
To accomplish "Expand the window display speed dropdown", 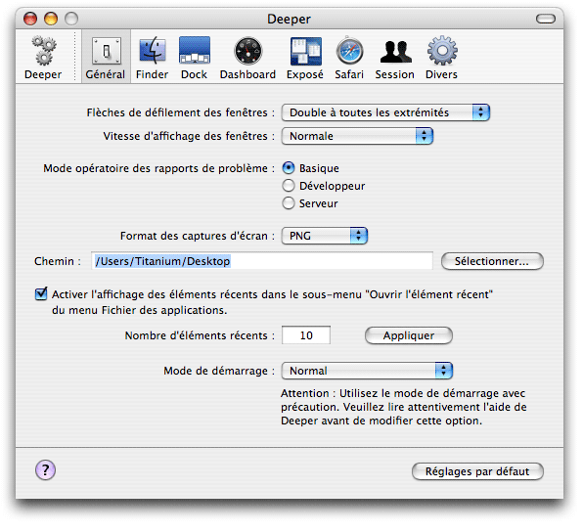I will tap(357, 136).
